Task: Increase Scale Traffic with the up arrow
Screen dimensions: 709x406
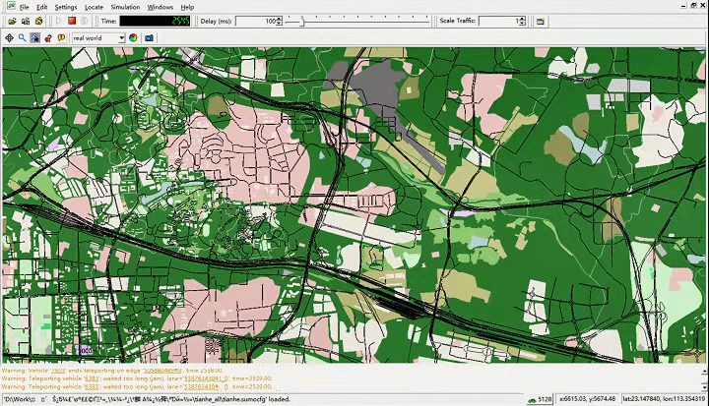Action: coord(522,19)
